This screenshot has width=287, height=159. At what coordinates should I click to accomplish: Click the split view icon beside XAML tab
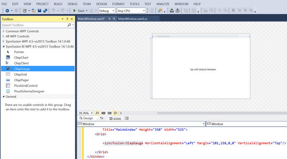pos(126,118)
